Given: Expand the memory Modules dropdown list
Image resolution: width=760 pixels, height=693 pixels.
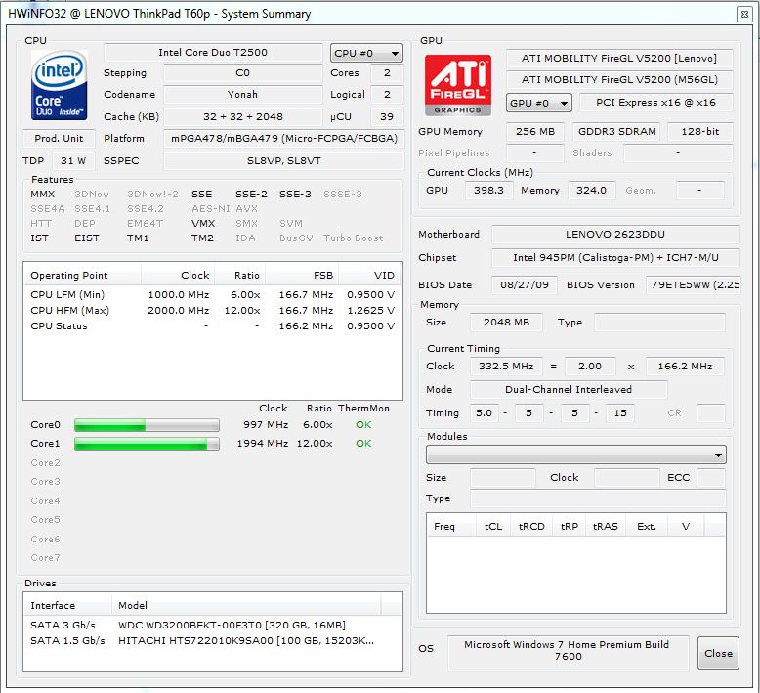Looking at the screenshot, I should point(575,455).
